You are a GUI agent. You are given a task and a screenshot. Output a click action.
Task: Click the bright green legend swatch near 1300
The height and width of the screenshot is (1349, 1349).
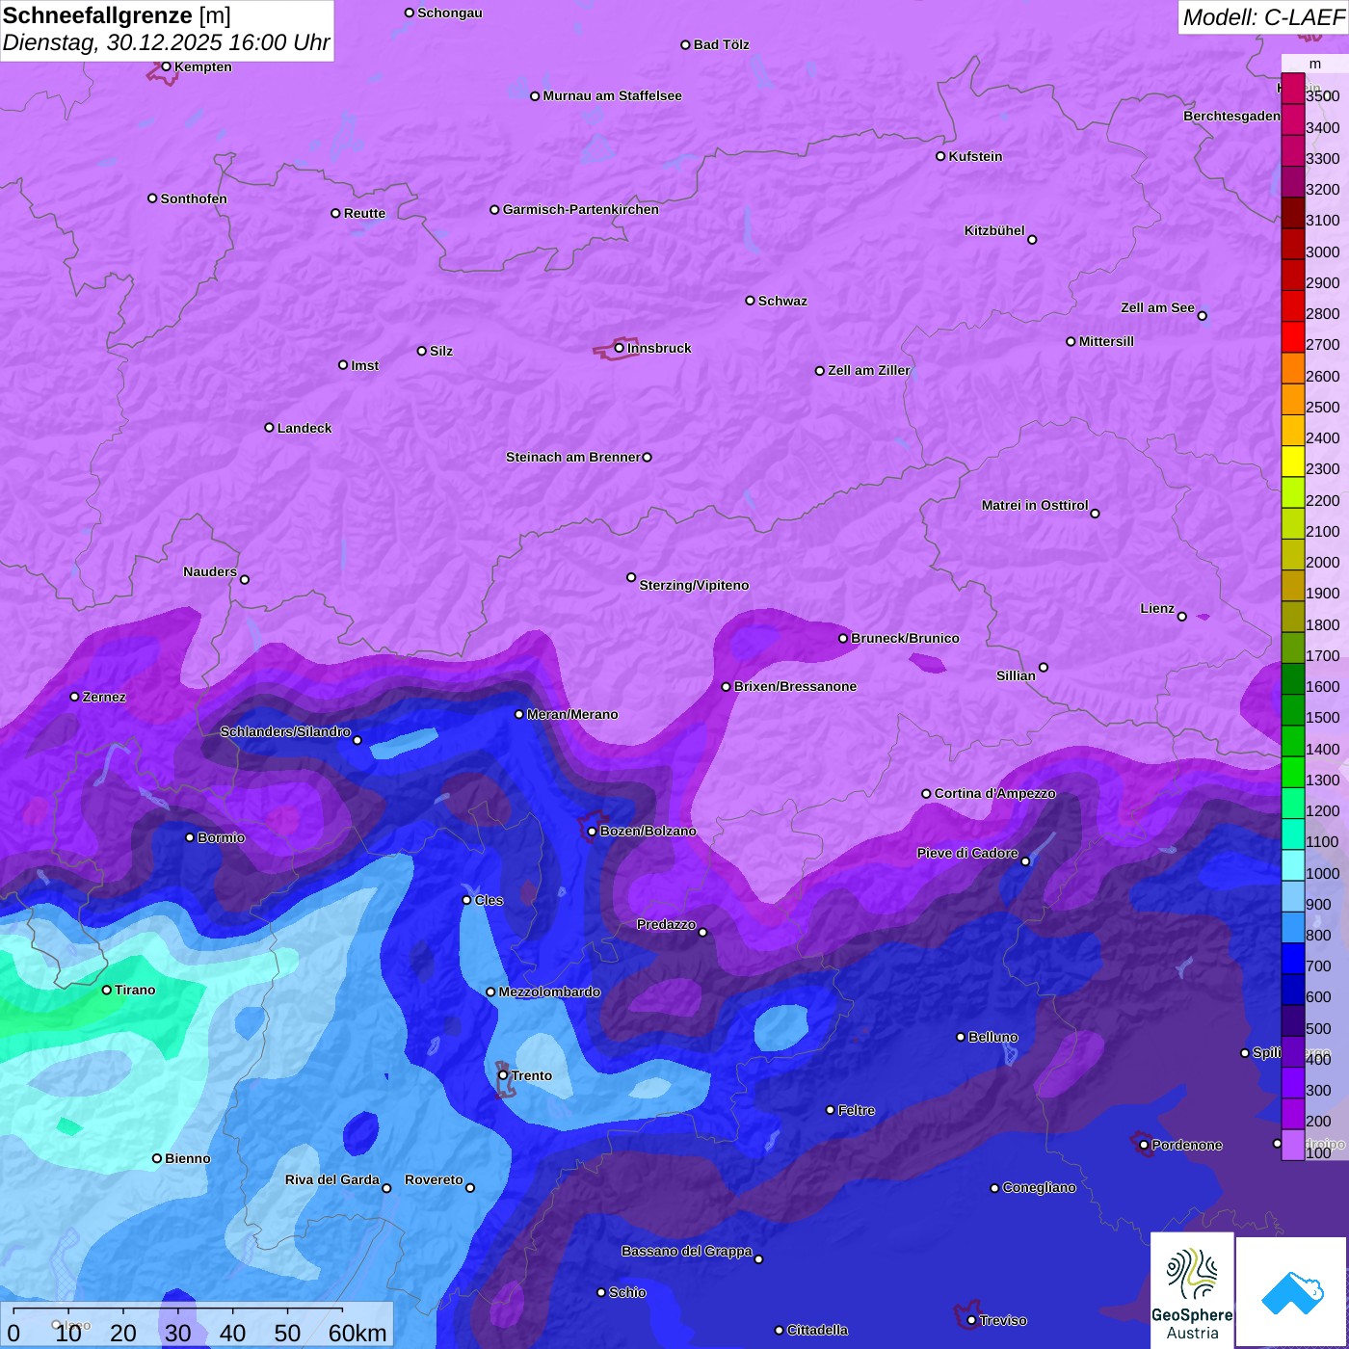coord(1293,772)
